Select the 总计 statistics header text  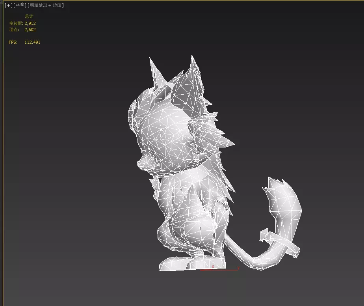point(29,16)
